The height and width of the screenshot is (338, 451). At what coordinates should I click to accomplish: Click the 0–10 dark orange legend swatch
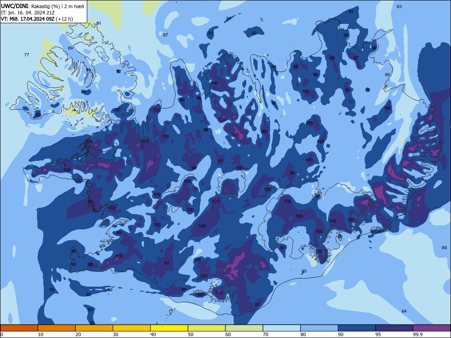(19, 328)
